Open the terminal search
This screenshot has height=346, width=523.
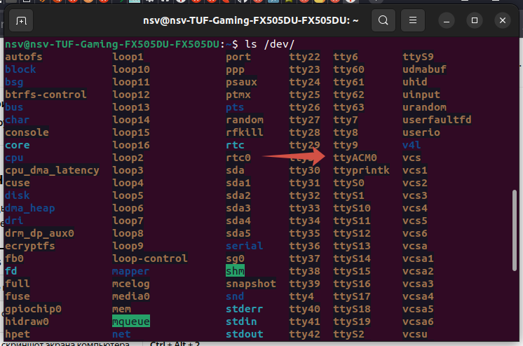click(x=383, y=21)
